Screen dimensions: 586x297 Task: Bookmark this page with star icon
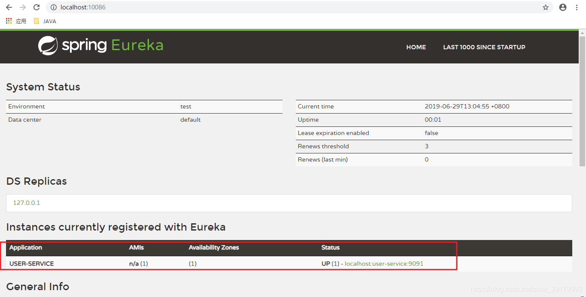pos(546,7)
